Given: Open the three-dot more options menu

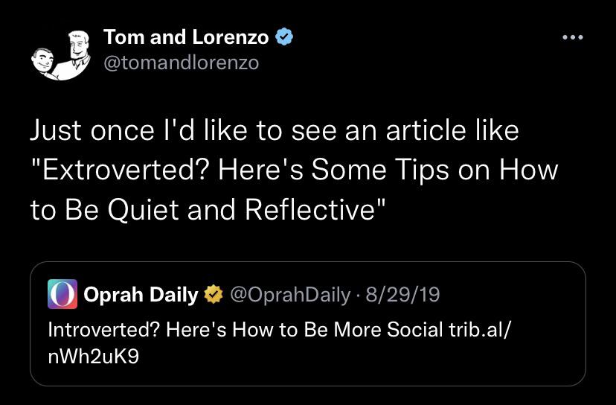Looking at the screenshot, I should point(572,37).
